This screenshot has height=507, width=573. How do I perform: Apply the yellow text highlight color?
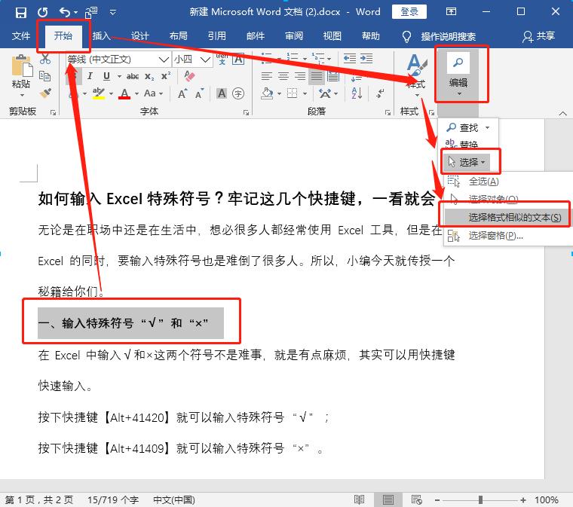pos(98,93)
